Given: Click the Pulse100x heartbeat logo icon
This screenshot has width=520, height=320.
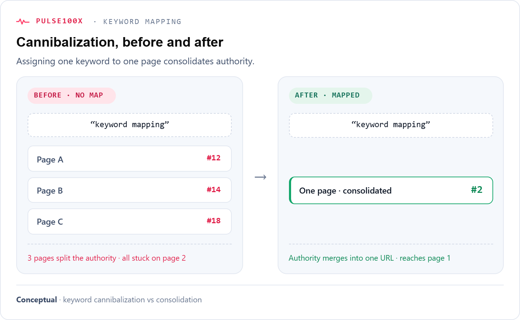Looking at the screenshot, I should coord(23,22).
